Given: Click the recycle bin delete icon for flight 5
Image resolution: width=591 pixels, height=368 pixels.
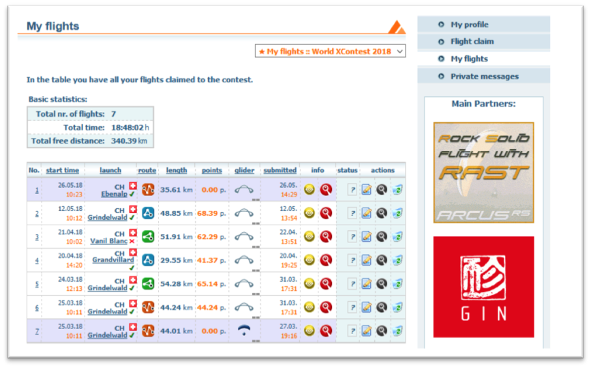Looking at the screenshot, I should coord(397,283).
